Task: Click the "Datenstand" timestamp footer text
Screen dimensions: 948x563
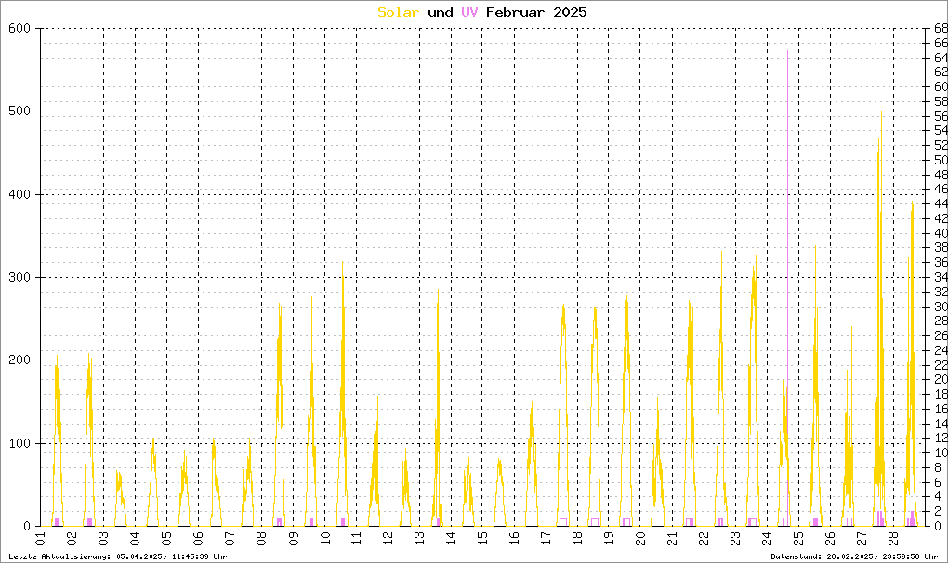Action: pos(854,556)
